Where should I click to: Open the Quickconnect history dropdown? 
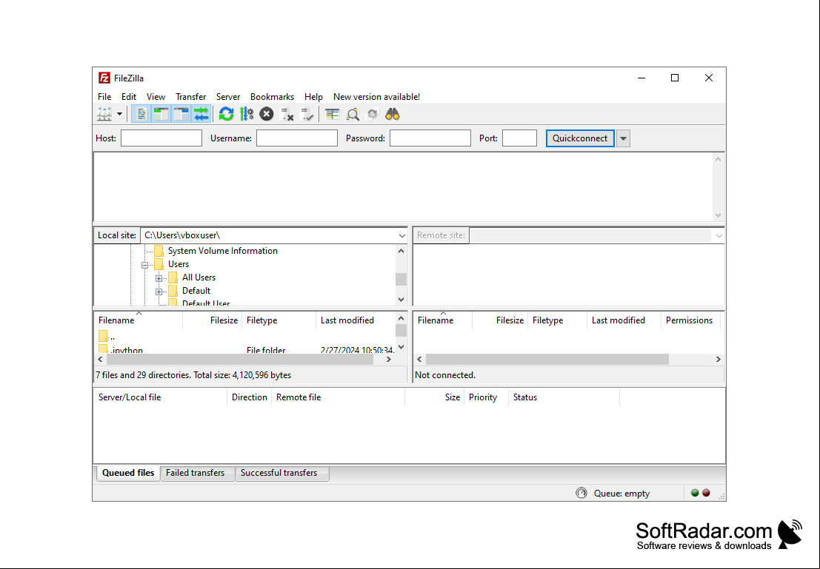(624, 138)
